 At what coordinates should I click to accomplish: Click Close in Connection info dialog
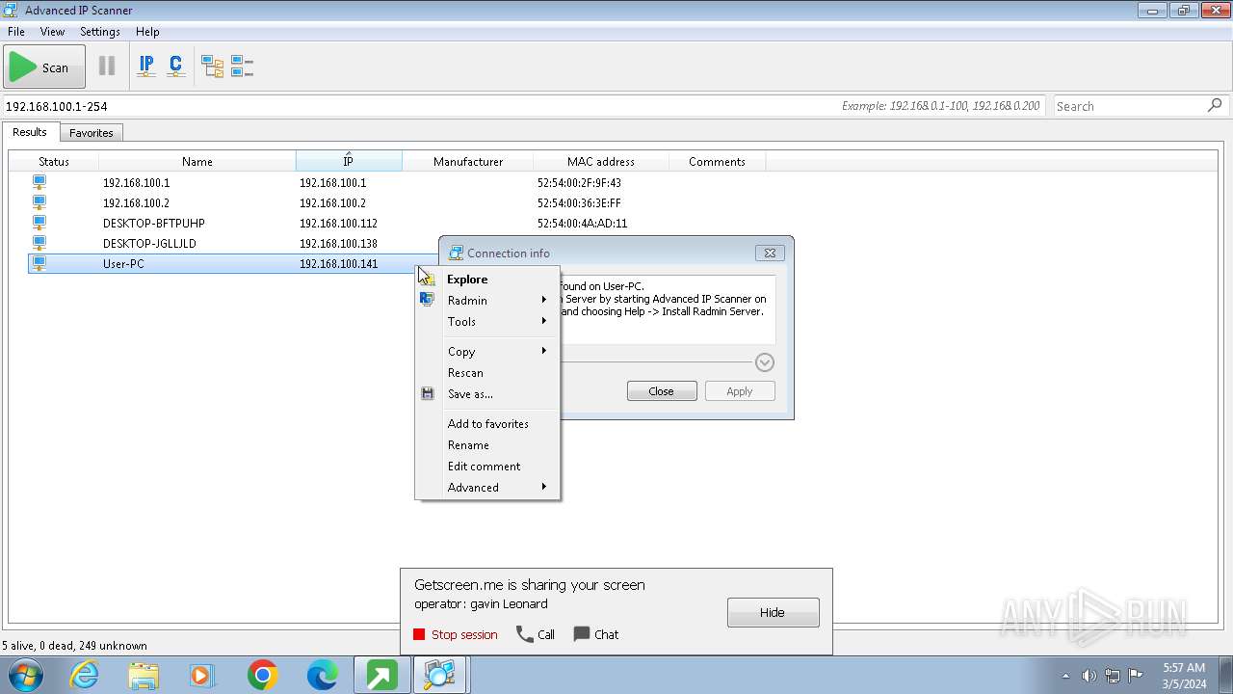pyautogui.click(x=662, y=391)
